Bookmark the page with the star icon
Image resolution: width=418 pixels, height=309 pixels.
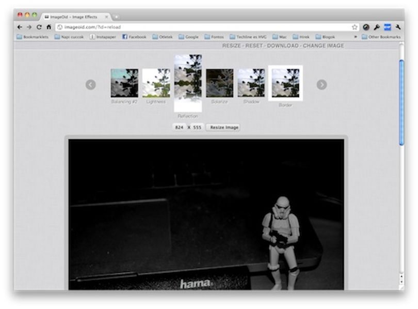pos(355,27)
